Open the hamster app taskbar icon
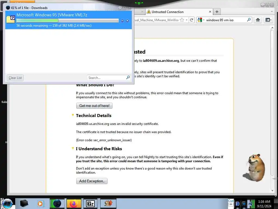The width and height of the screenshot is (278, 209). pos(108,204)
